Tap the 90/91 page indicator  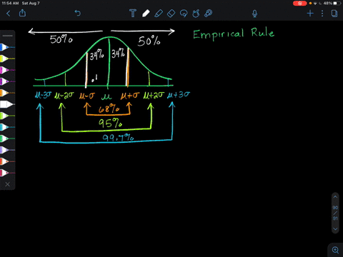(x=335, y=213)
